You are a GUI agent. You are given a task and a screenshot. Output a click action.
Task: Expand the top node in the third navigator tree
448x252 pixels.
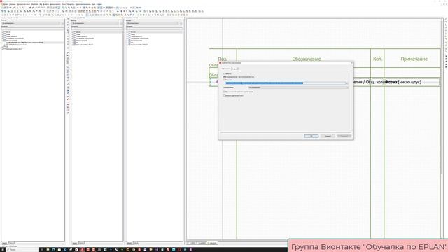tap(127, 32)
